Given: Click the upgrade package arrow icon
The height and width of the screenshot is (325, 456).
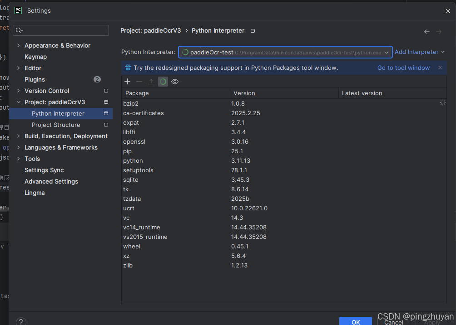Looking at the screenshot, I should coord(151,82).
